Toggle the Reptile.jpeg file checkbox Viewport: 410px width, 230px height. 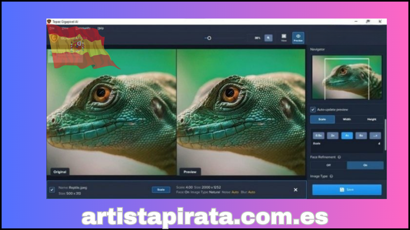[52, 190]
